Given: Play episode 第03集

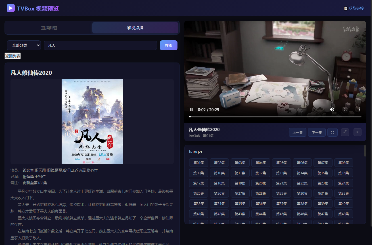Looking at the screenshot, I should pos(240,163).
